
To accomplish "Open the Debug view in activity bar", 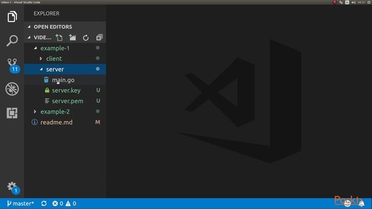I will 12,89.
